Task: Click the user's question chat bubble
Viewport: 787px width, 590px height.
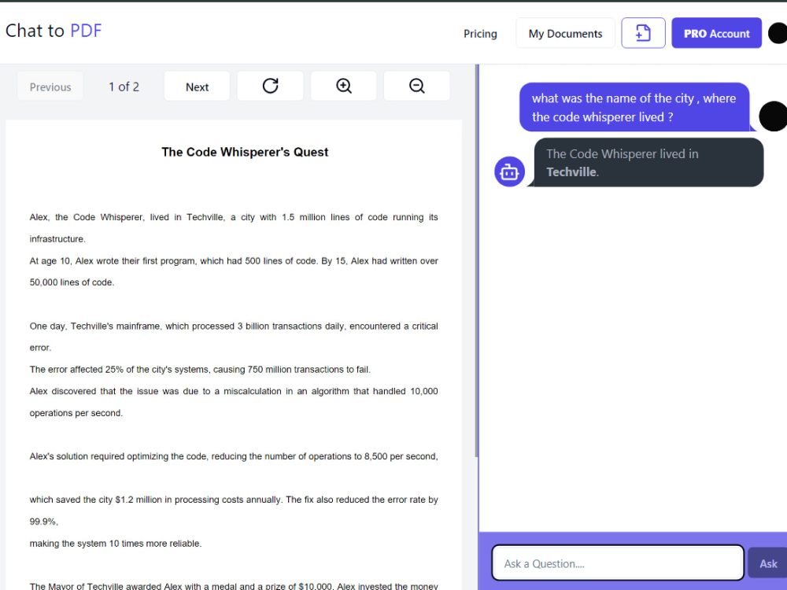Action: [634, 107]
